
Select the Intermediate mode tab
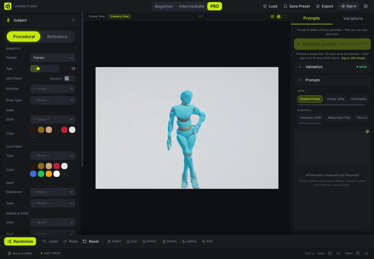[191, 6]
